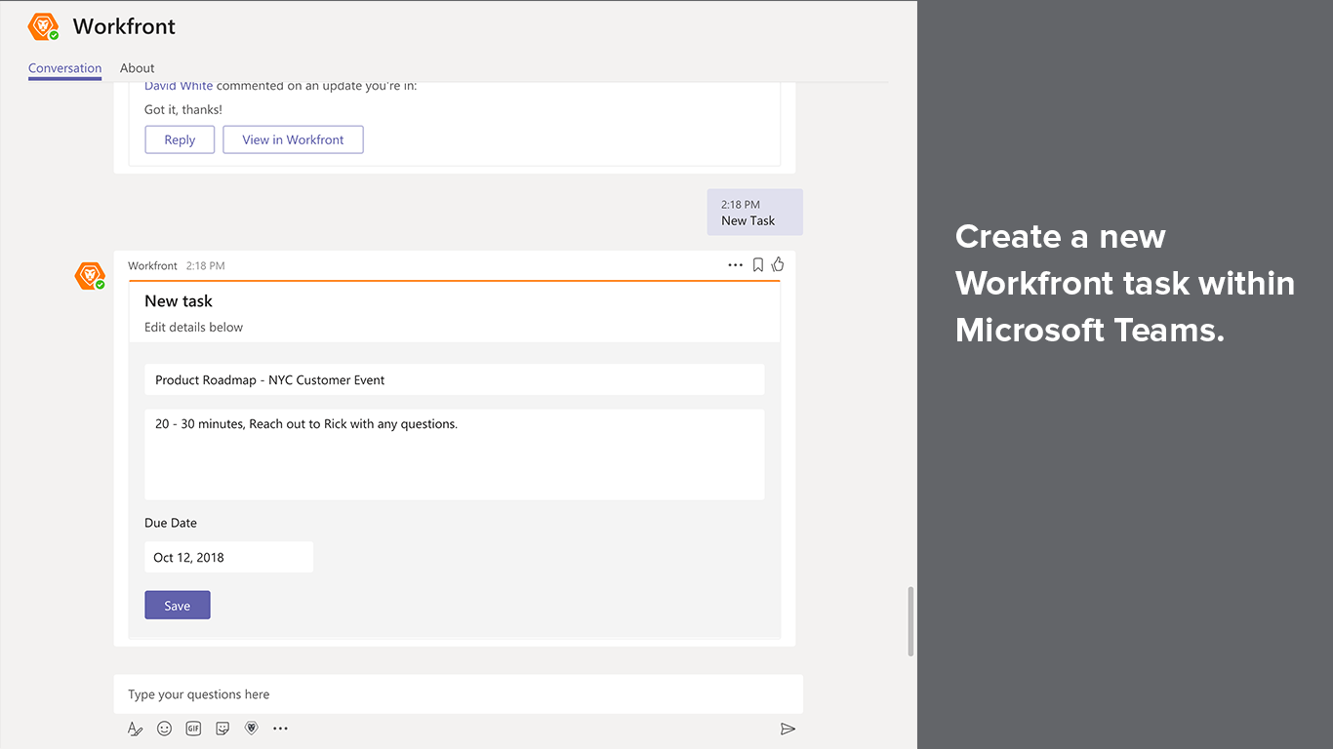Open the text formatting options icon
The height and width of the screenshot is (749, 1333).
(135, 729)
